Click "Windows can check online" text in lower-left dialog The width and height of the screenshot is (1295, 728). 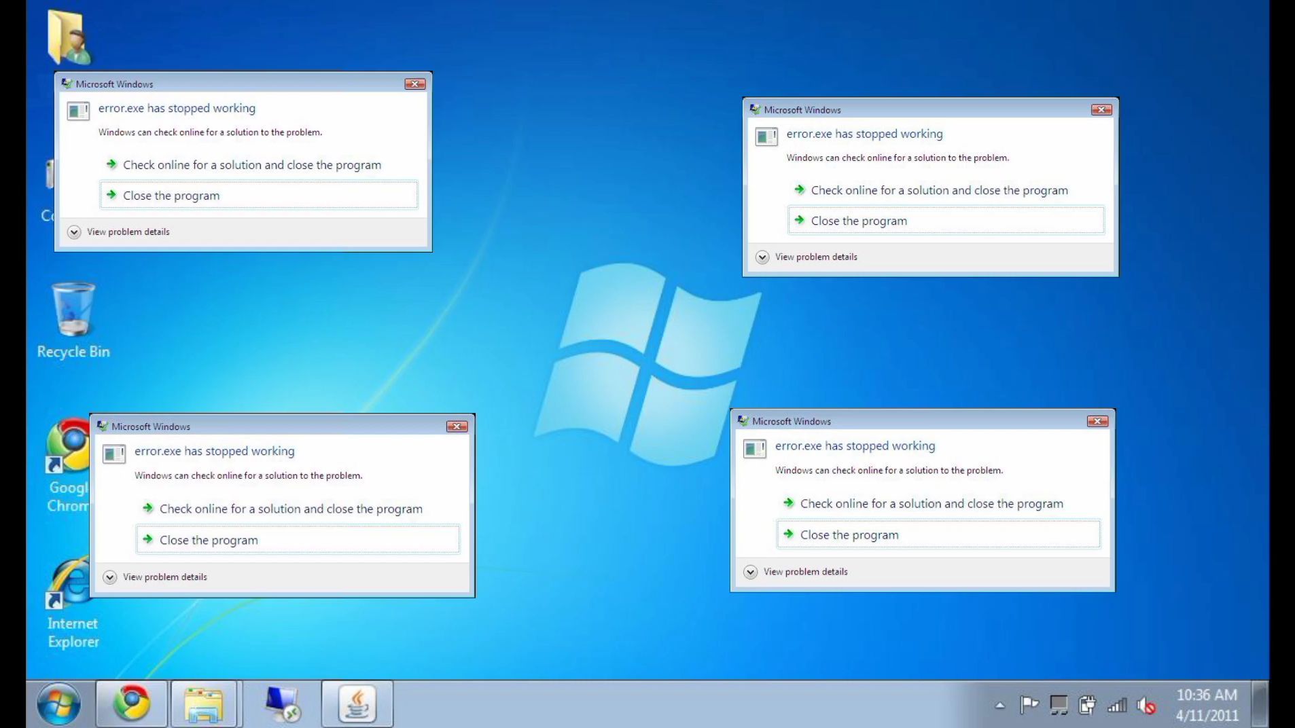248,476
